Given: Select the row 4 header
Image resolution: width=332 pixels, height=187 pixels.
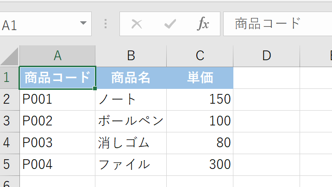Looking at the screenshot, I should click(x=10, y=143).
